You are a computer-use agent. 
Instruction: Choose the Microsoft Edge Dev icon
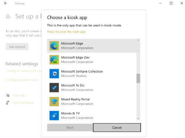pos(54,60)
